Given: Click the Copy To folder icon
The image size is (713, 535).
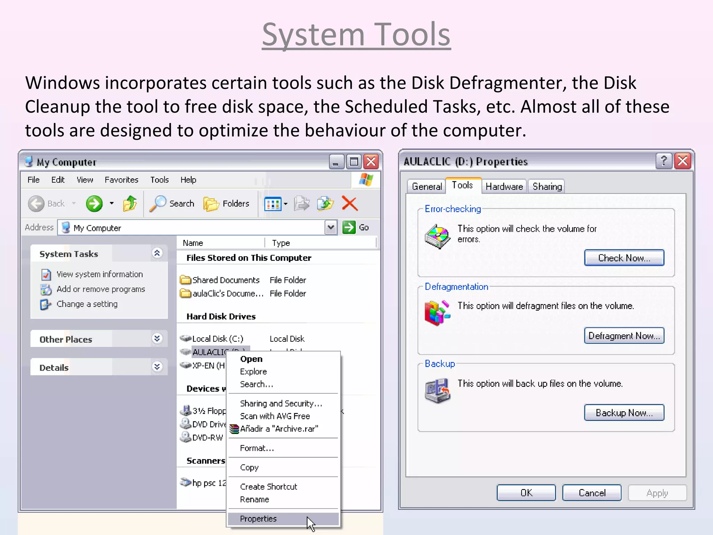Looking at the screenshot, I should (326, 204).
